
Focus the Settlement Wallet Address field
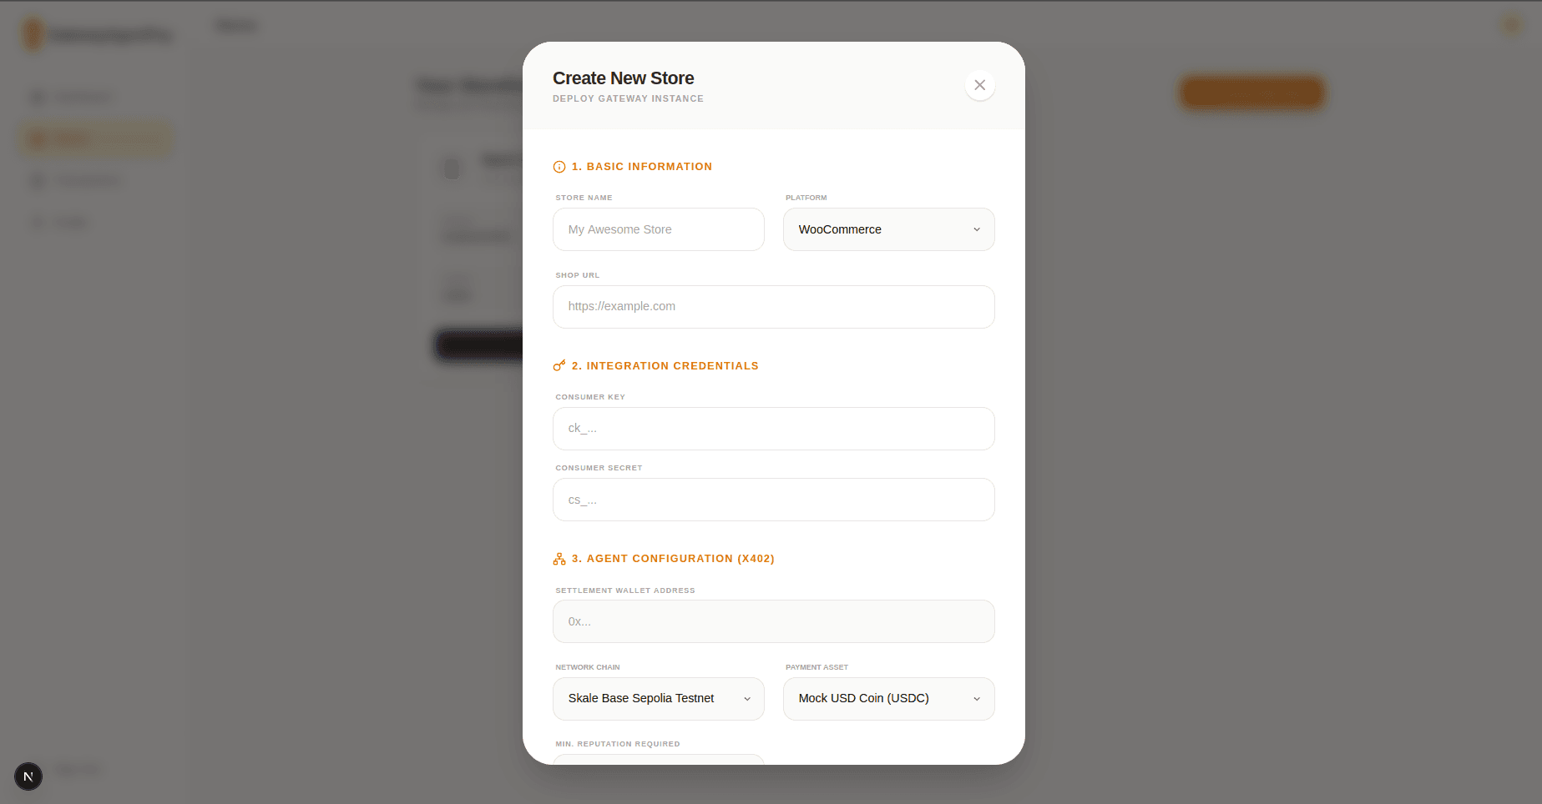pos(773,621)
